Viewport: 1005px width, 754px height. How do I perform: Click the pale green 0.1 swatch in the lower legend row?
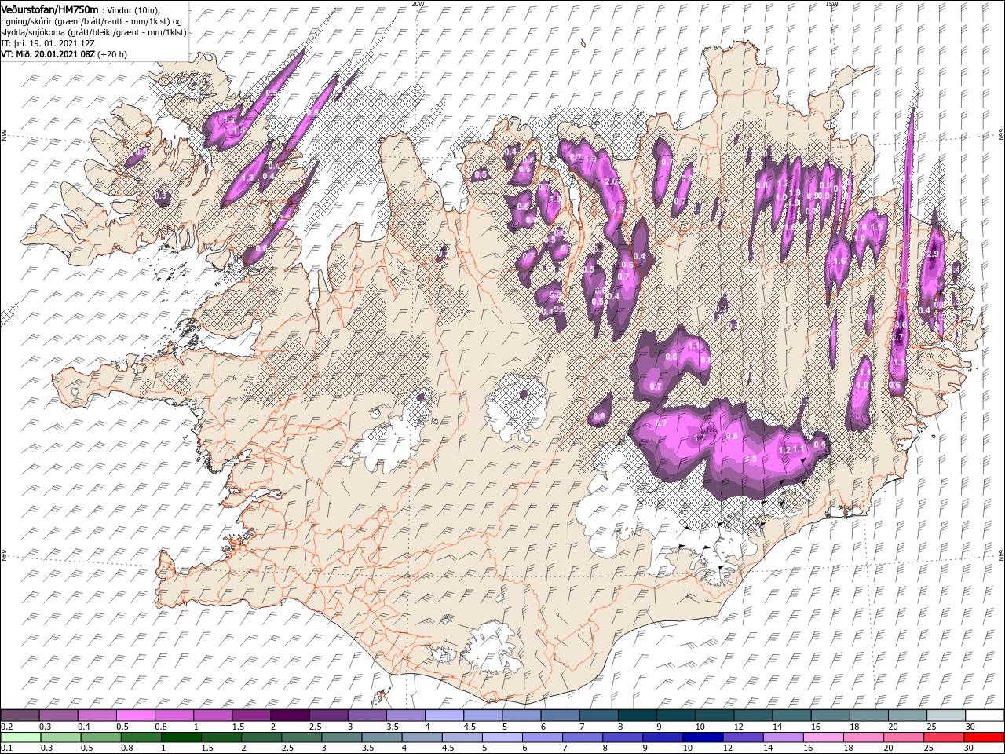(20, 738)
